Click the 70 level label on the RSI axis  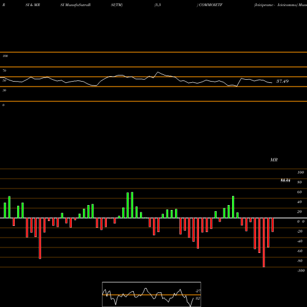(x=4, y=71)
